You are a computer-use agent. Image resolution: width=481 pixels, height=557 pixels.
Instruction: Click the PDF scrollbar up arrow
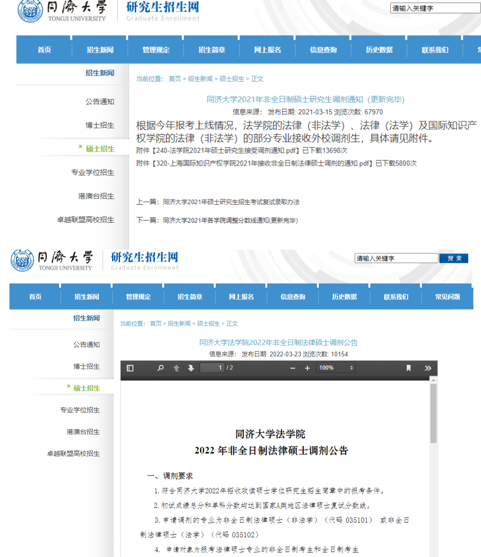pyautogui.click(x=433, y=380)
